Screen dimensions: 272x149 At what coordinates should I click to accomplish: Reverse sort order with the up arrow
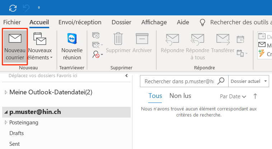255,96
